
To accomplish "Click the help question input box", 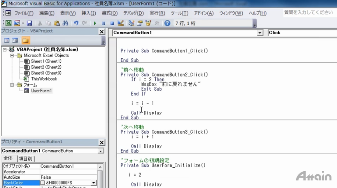I will [x=309, y=12].
